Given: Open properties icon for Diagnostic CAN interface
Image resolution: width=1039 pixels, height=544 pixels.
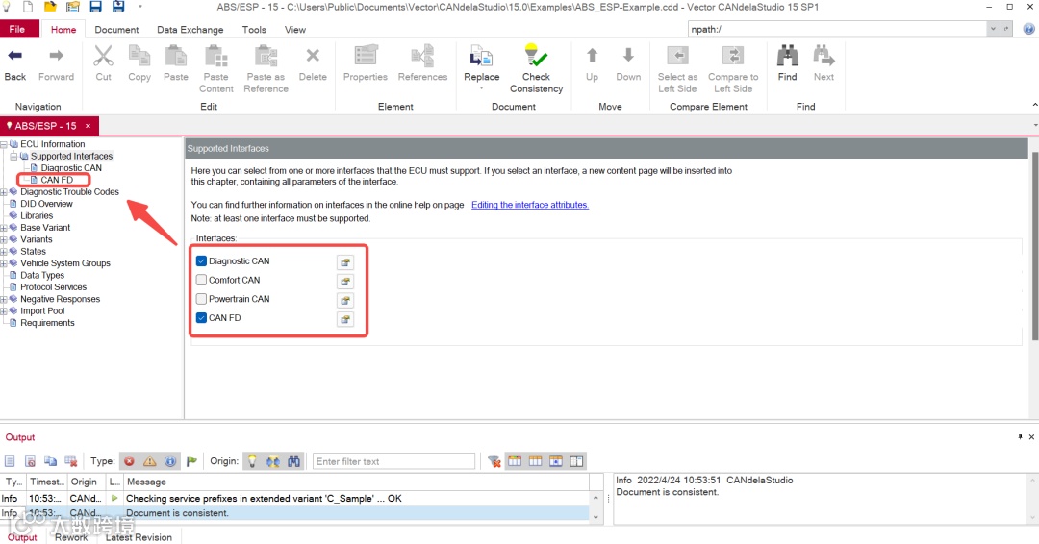Looking at the screenshot, I should click(x=345, y=262).
